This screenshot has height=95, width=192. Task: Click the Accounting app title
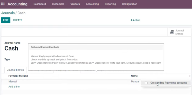pyautogui.click(x=17, y=4)
